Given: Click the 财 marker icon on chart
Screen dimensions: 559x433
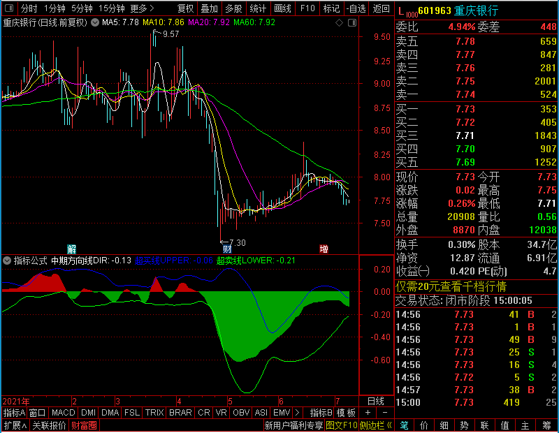Looking at the screenshot, I should pyautogui.click(x=227, y=249).
